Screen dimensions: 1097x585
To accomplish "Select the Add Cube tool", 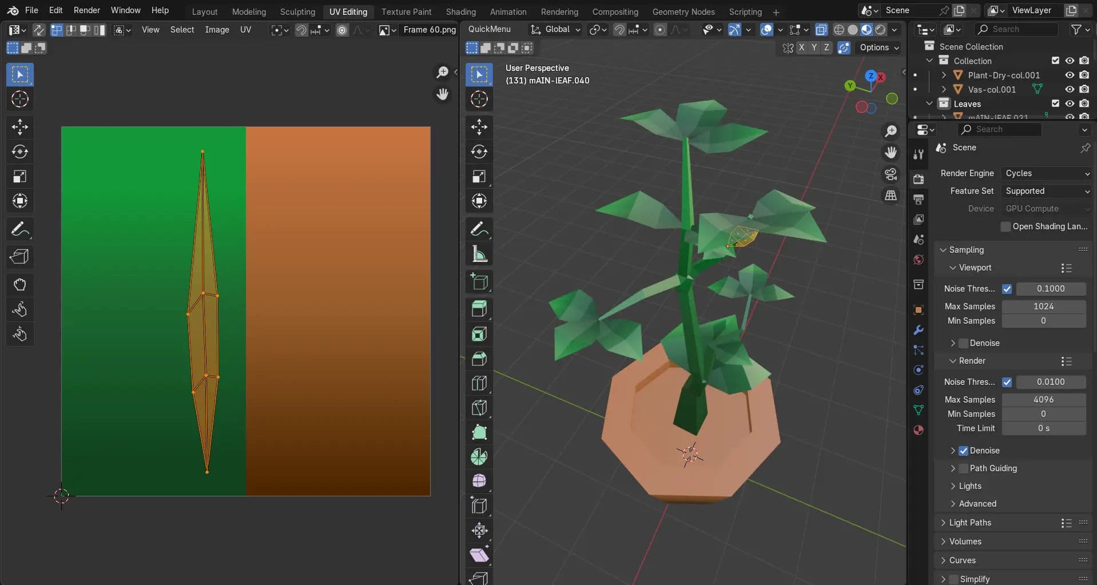I will tap(479, 282).
